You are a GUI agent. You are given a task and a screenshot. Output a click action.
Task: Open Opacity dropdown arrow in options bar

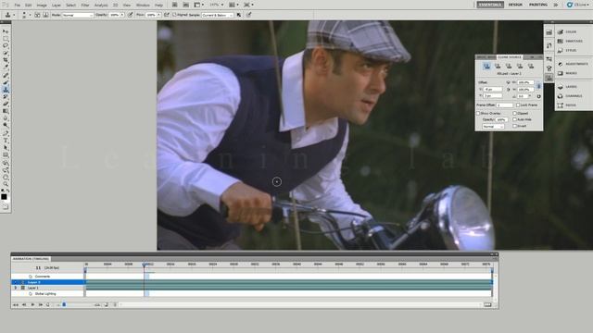(x=122, y=15)
